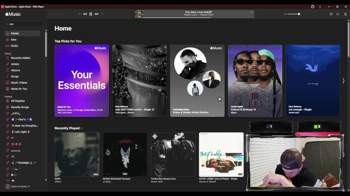
Task: Open the Your Essentials card
Action: [x=82, y=81]
